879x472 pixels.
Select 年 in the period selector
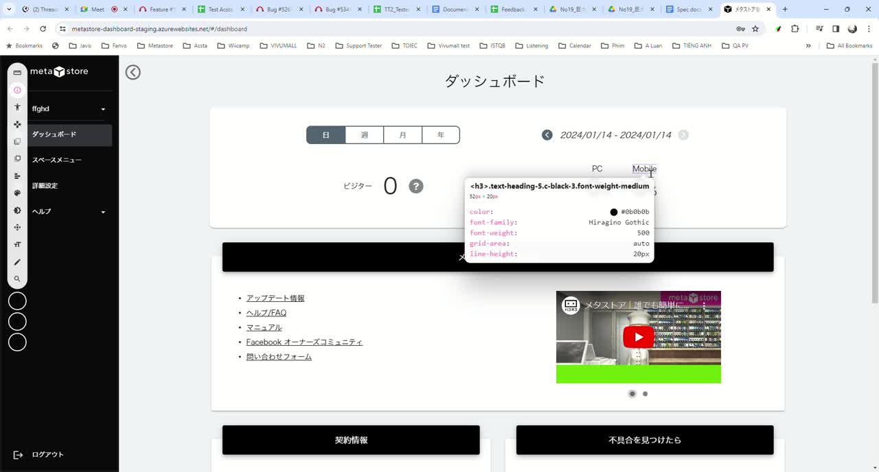point(440,134)
